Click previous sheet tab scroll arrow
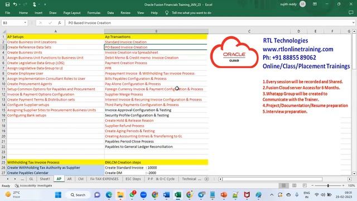357x201 pixels. point(7,179)
